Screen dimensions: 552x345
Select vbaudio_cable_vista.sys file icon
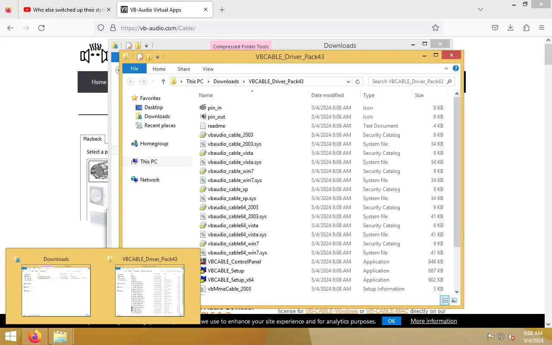point(203,162)
